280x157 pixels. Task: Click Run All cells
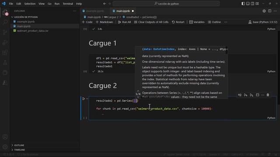pos(124,22)
